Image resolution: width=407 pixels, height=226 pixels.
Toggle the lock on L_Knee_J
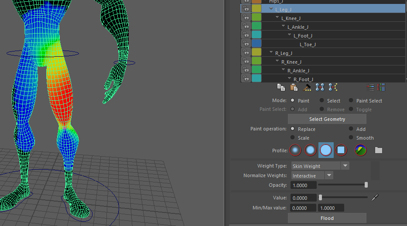point(246,18)
